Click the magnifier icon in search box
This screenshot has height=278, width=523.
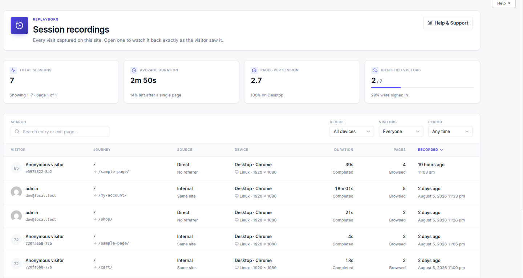tap(17, 132)
